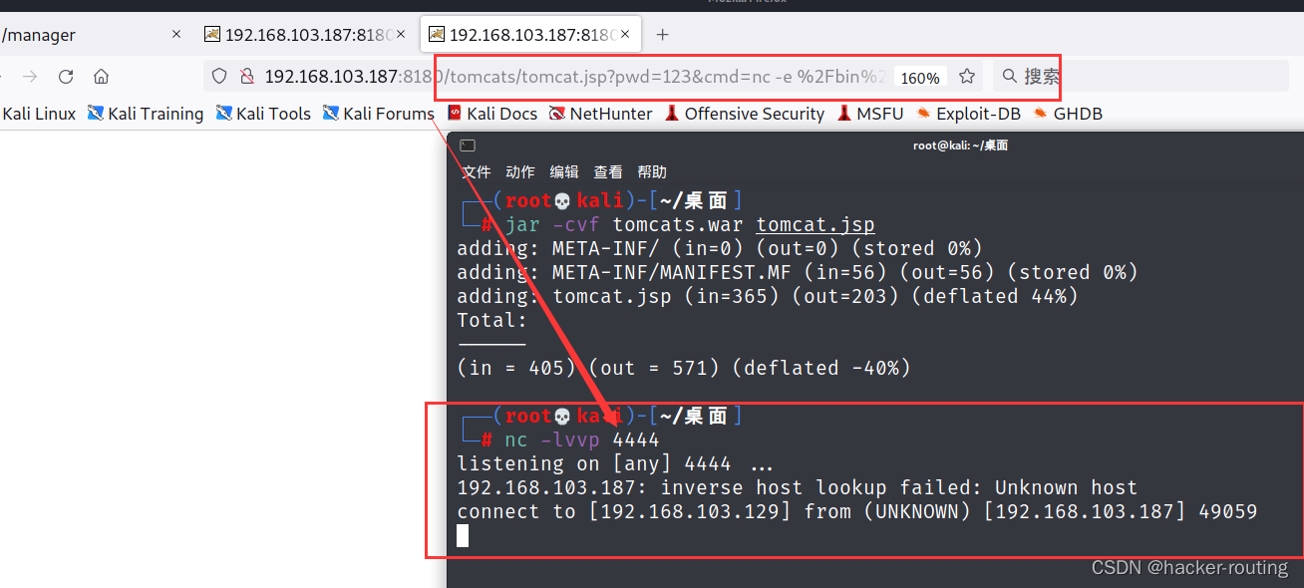Close the active 192.168.103.187:8180 tab
This screenshot has width=1304, height=588.
click(x=626, y=34)
